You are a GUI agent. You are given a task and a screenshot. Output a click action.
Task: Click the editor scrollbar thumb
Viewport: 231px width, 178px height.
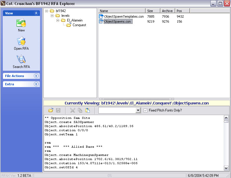[226, 121]
